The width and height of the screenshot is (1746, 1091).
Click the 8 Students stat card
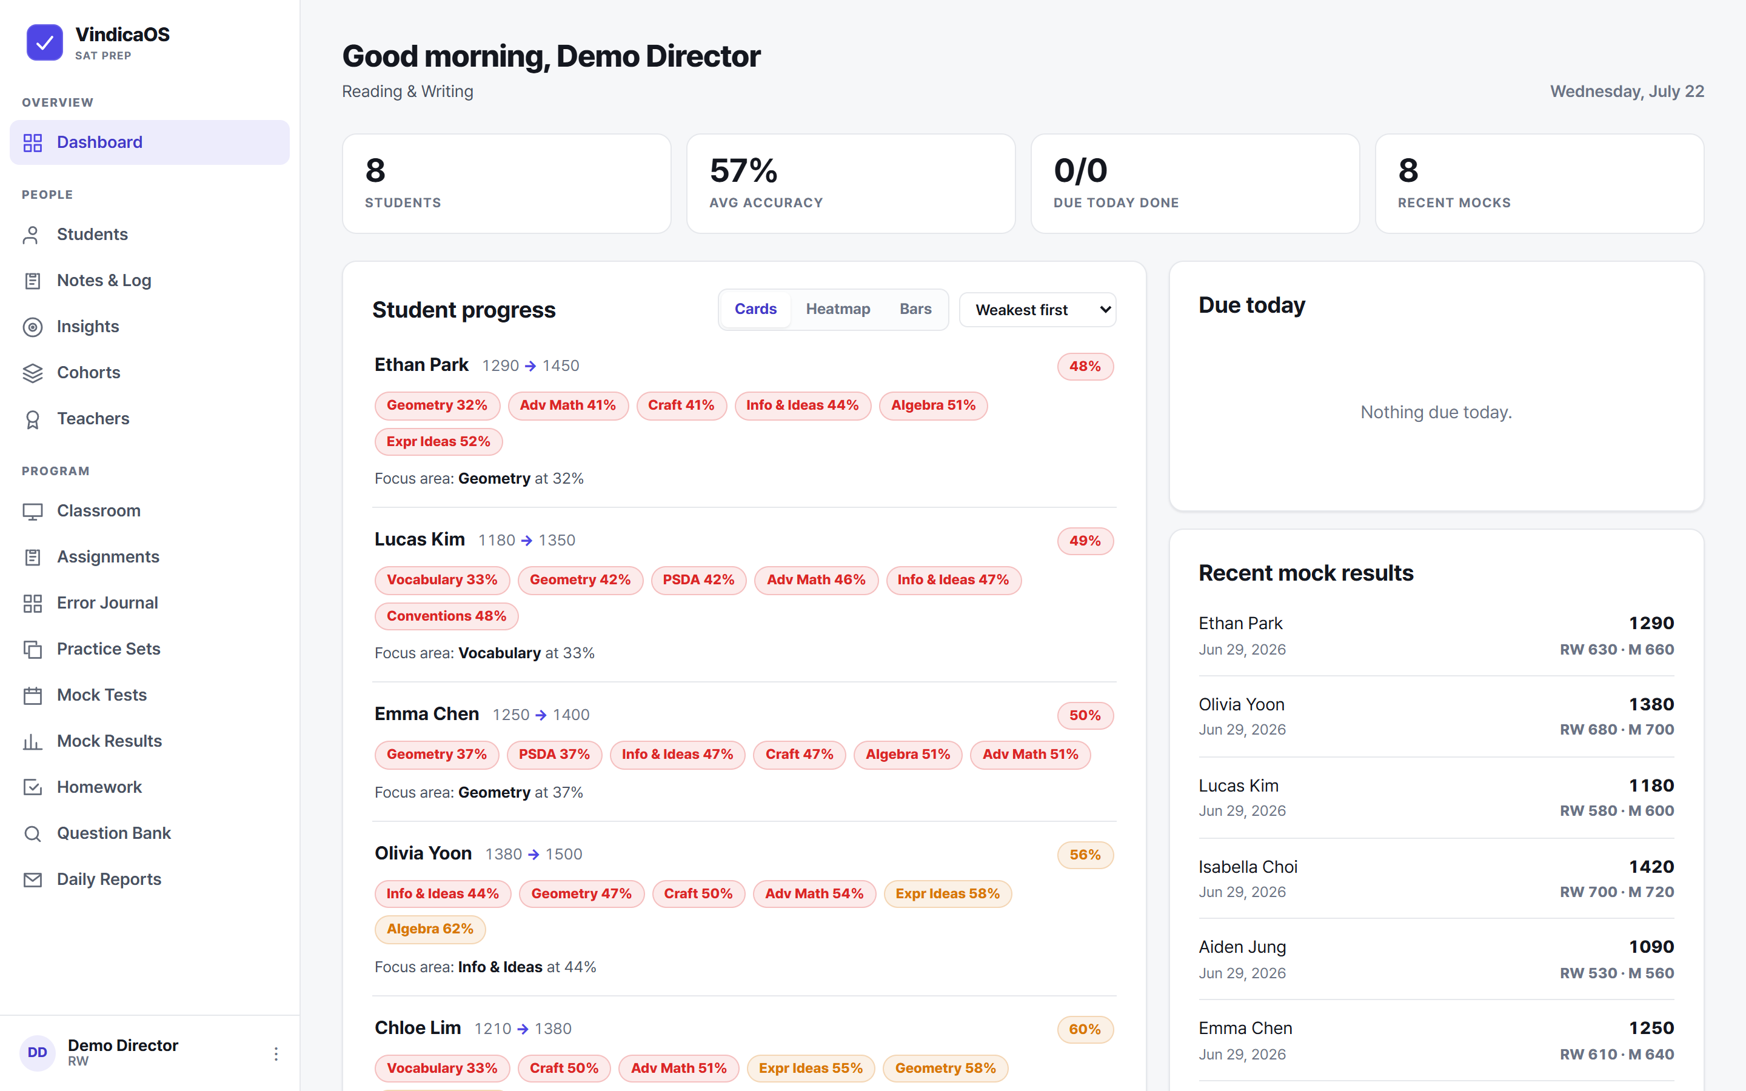(506, 183)
